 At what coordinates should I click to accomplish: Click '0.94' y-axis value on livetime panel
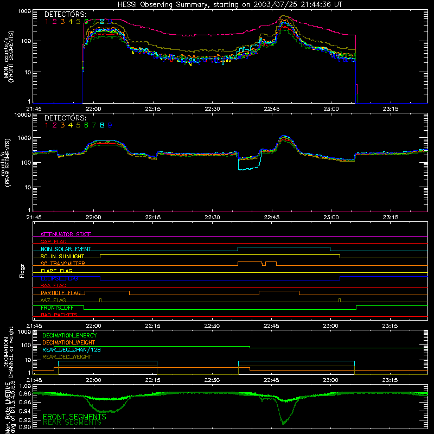click(x=25, y=411)
